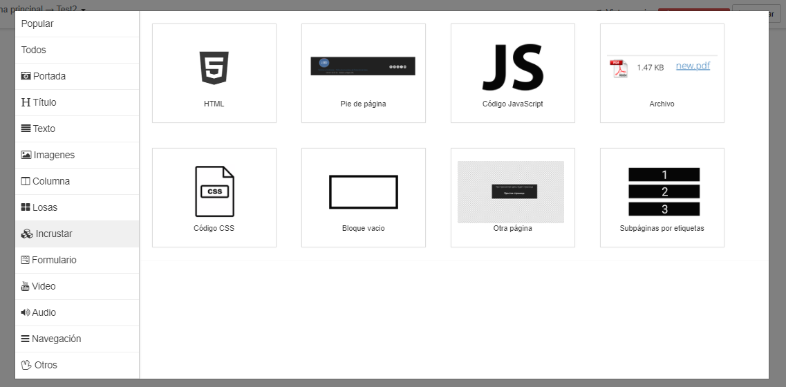Select the Navegación category
Viewport: 786px width, 387px height.
pos(77,339)
